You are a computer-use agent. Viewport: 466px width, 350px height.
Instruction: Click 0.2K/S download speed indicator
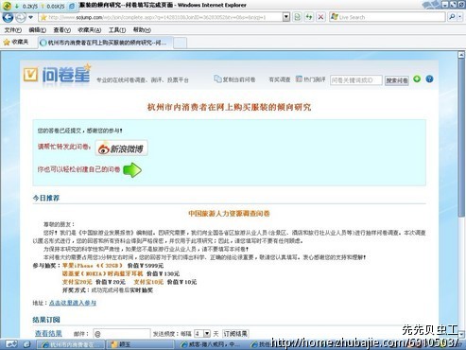(x=27, y=6)
